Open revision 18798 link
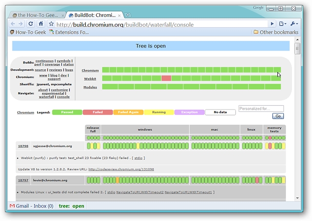Image resolution: width=312 pixels, height=221 pixels. [x=23, y=146]
